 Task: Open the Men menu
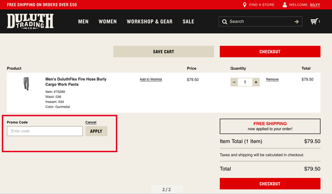pyautogui.click(x=83, y=22)
